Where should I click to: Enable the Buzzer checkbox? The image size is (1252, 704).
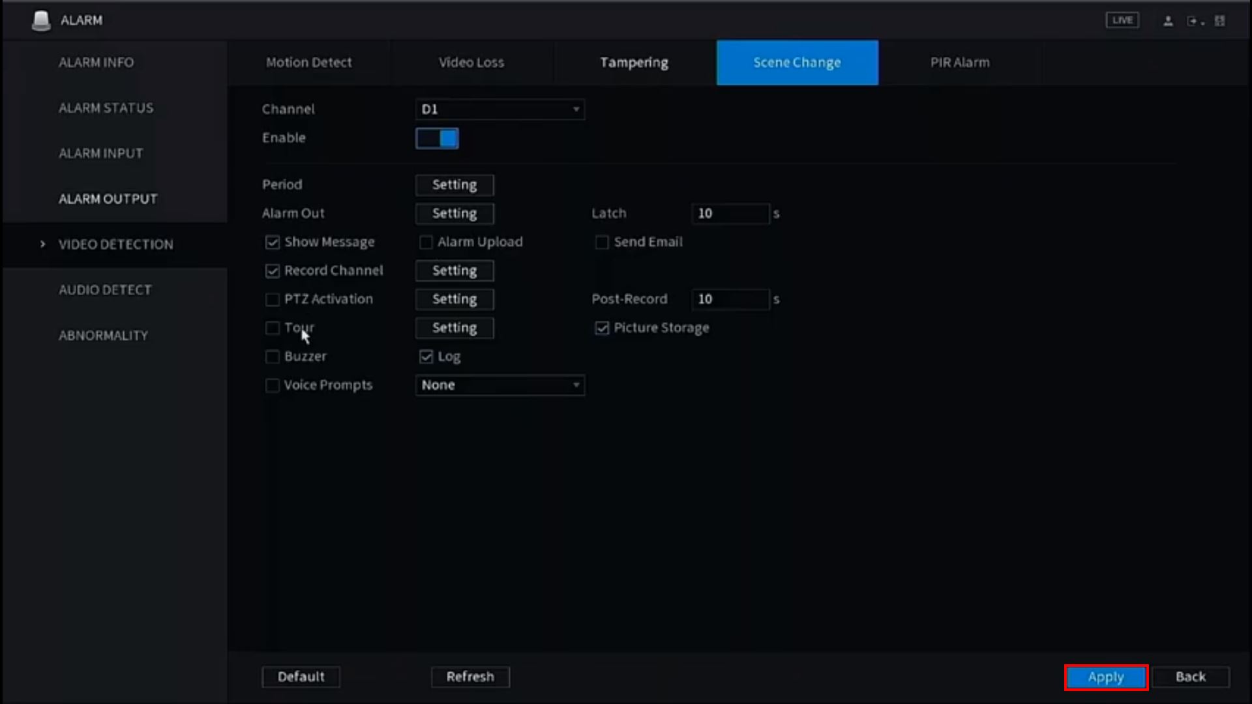click(x=273, y=357)
